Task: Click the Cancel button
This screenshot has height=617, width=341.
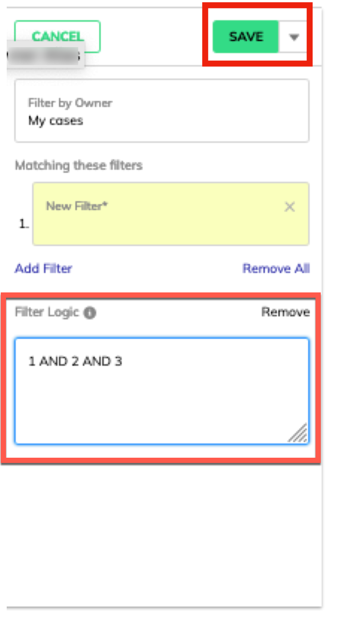Action: (57, 36)
